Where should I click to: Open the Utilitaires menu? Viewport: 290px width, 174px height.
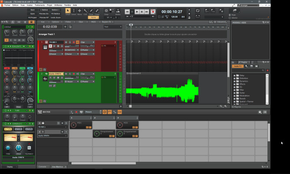(x=58, y=5)
